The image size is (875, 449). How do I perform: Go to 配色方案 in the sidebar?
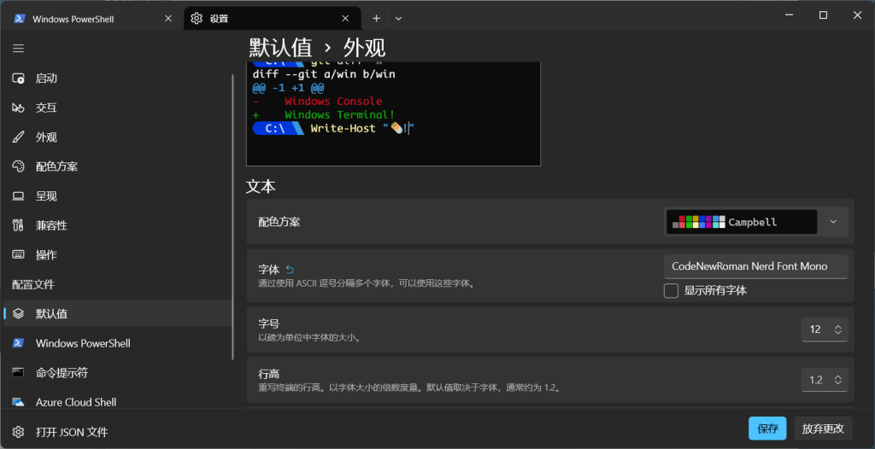point(117,166)
